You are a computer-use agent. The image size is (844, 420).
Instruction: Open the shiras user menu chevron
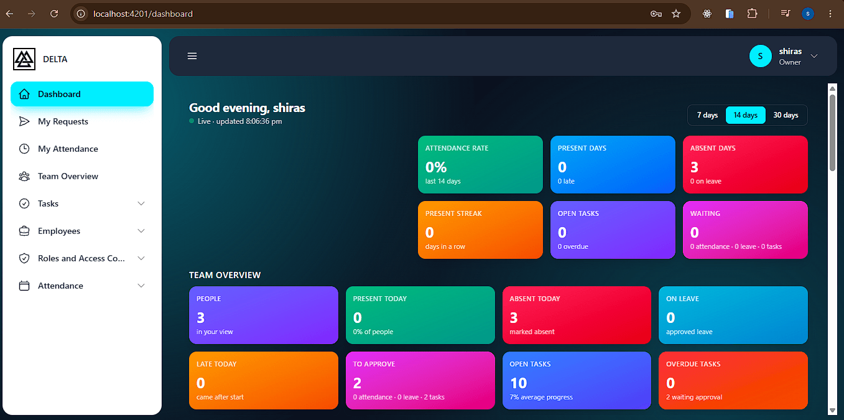click(x=814, y=56)
